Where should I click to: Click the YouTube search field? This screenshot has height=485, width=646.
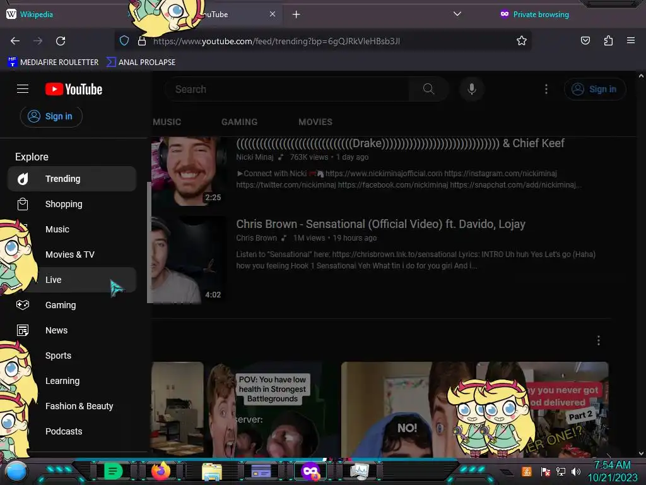click(x=288, y=89)
